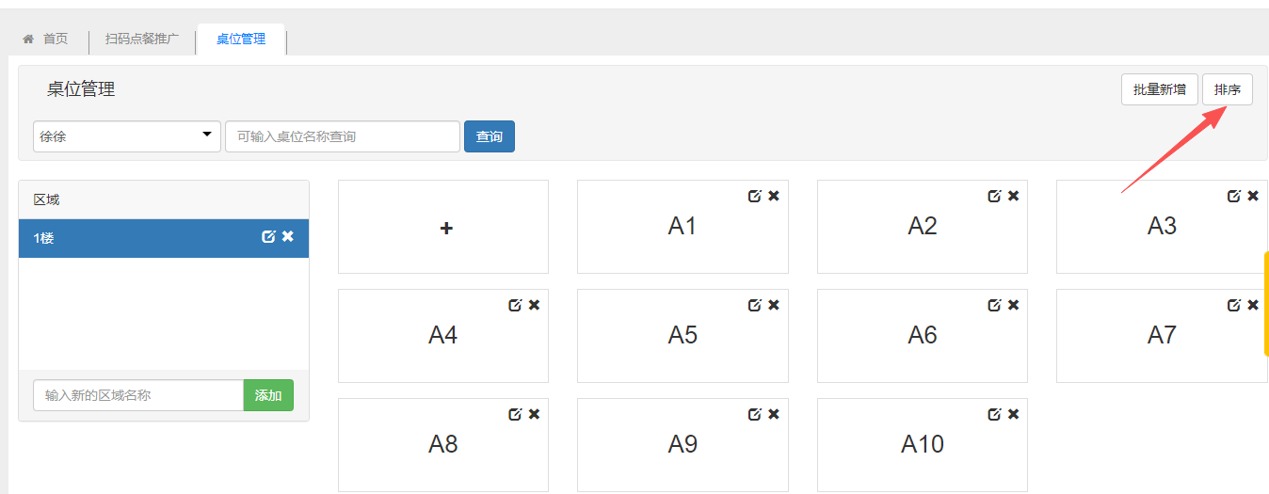Open the 扫码点餐推广 tab
1269x494 pixels.
click(x=141, y=39)
